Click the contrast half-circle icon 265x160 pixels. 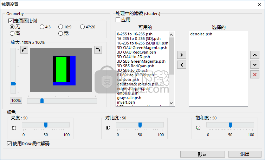click(108, 128)
